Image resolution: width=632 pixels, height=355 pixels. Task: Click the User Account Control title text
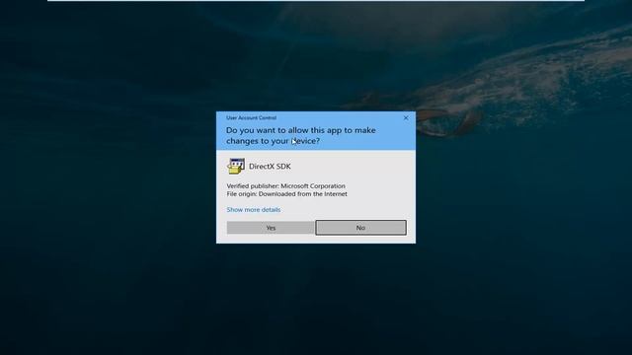251,118
